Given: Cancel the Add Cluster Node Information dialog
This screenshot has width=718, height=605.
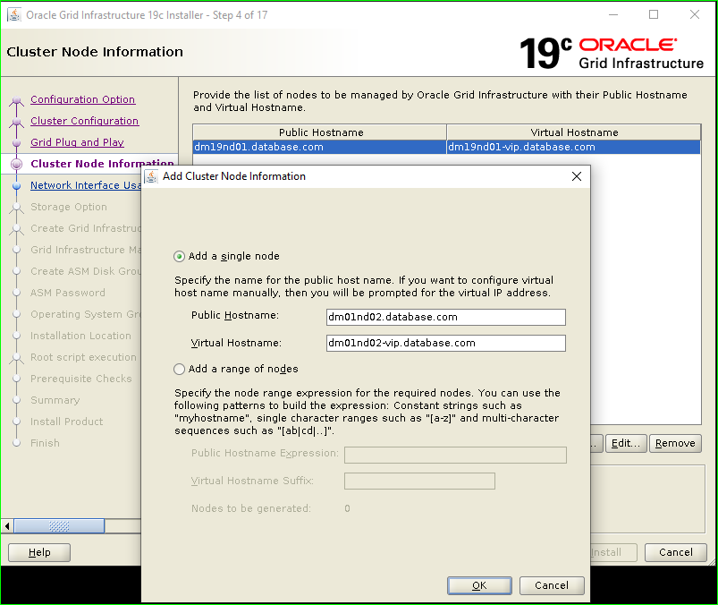Looking at the screenshot, I should point(552,585).
